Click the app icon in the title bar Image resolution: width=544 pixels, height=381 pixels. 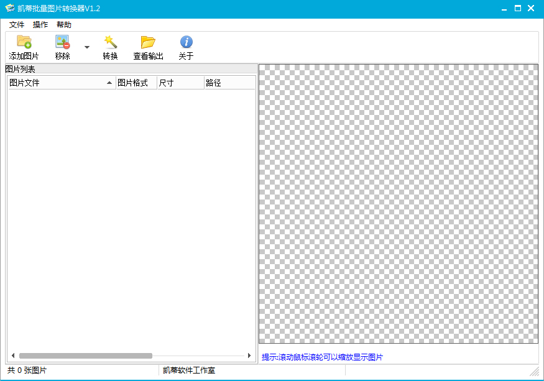pyautogui.click(x=10, y=8)
